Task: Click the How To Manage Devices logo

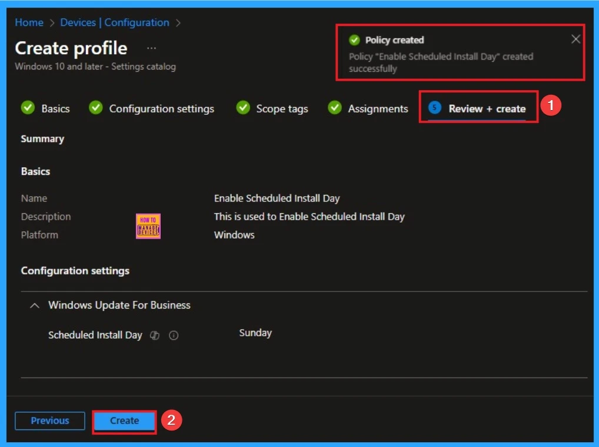Action: (148, 225)
